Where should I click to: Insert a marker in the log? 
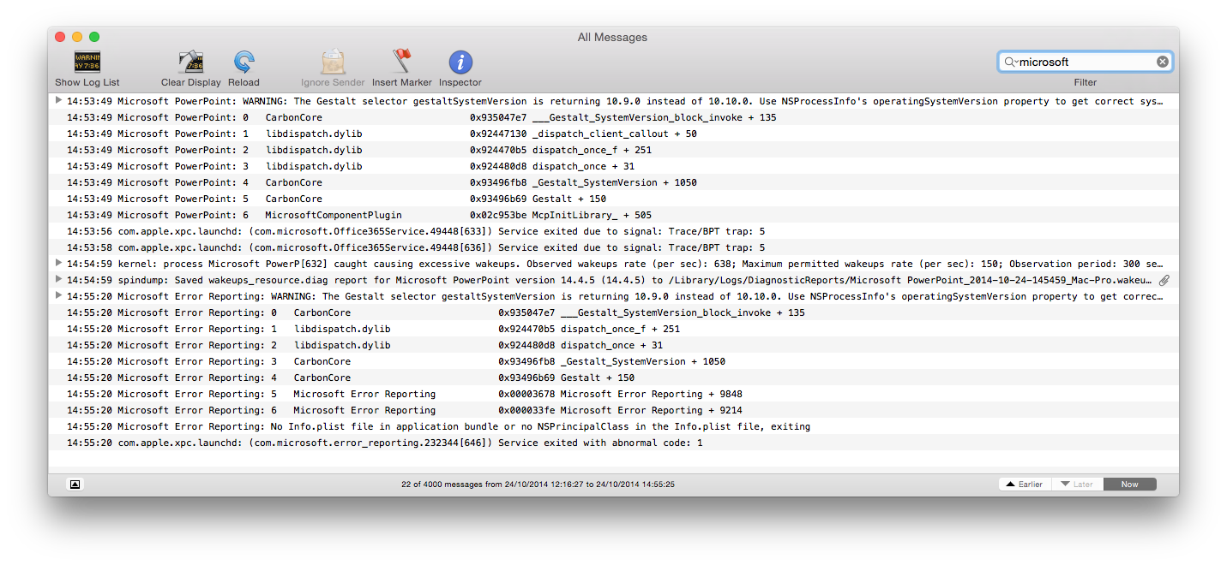coord(401,62)
